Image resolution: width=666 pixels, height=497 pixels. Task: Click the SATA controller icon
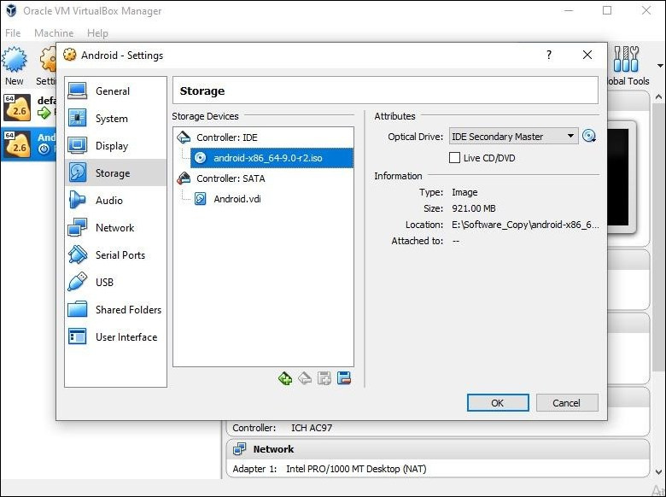tap(184, 178)
